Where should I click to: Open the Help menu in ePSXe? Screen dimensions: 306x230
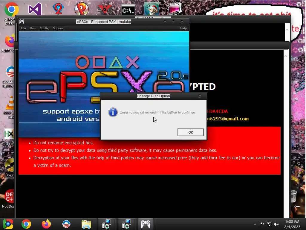click(183, 28)
